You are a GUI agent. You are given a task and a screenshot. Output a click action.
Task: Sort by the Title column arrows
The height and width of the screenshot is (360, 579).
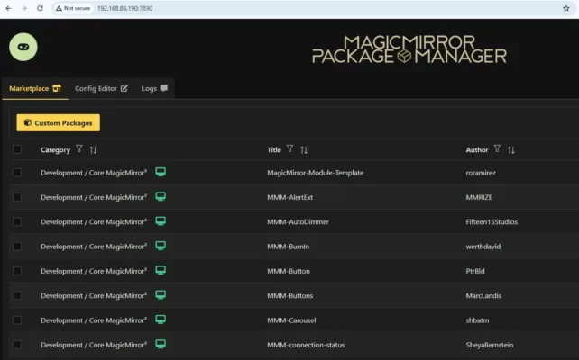(x=304, y=150)
